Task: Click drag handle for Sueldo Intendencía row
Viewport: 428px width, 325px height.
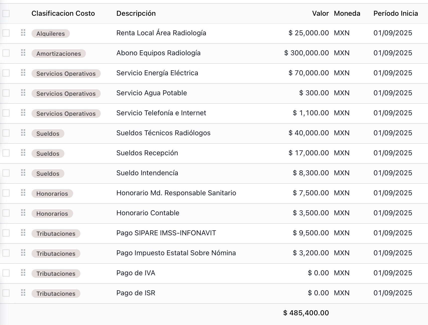Action: pyautogui.click(x=23, y=173)
